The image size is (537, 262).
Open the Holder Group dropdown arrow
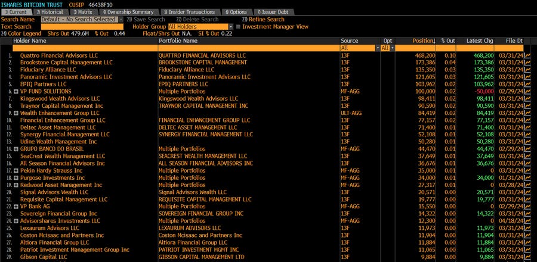(x=231, y=27)
